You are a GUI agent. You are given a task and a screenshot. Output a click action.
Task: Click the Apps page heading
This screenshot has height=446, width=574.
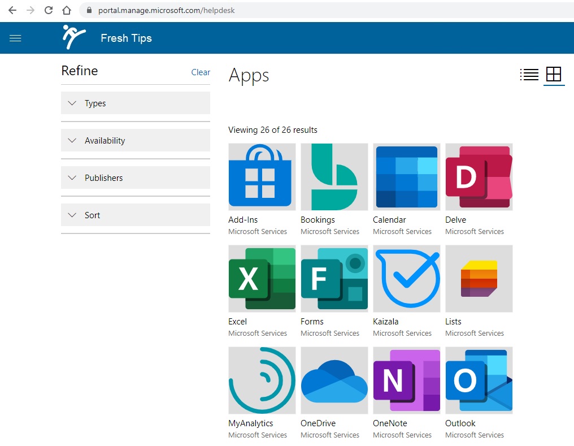click(x=249, y=76)
